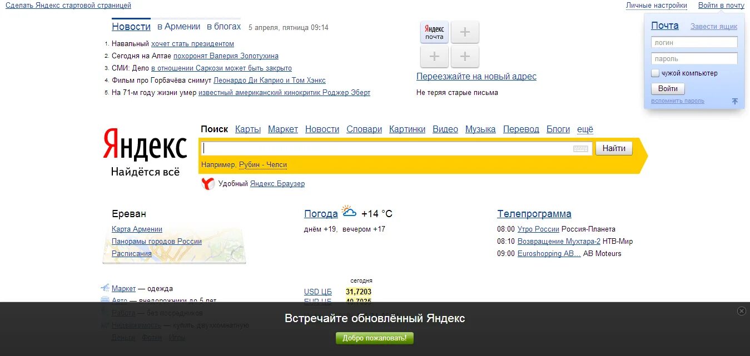Screen dimensions: 750x356
Task: Open news: похоронят Валерия Золотухина
Action: point(226,56)
